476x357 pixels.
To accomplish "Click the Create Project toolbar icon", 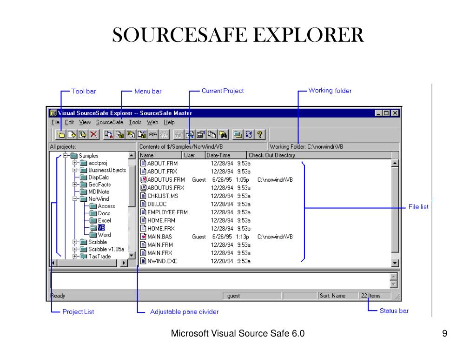I will point(61,134).
